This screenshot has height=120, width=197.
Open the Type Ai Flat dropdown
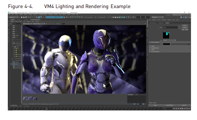tap(169, 40)
